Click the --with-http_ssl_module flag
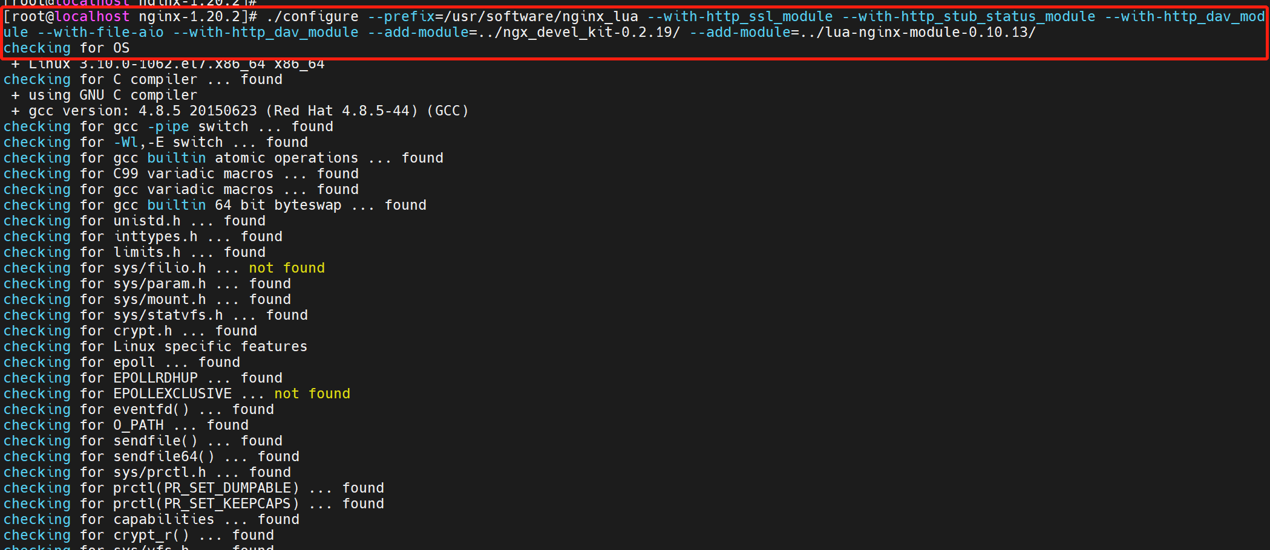Viewport: 1270px width, 550px height. point(740,17)
